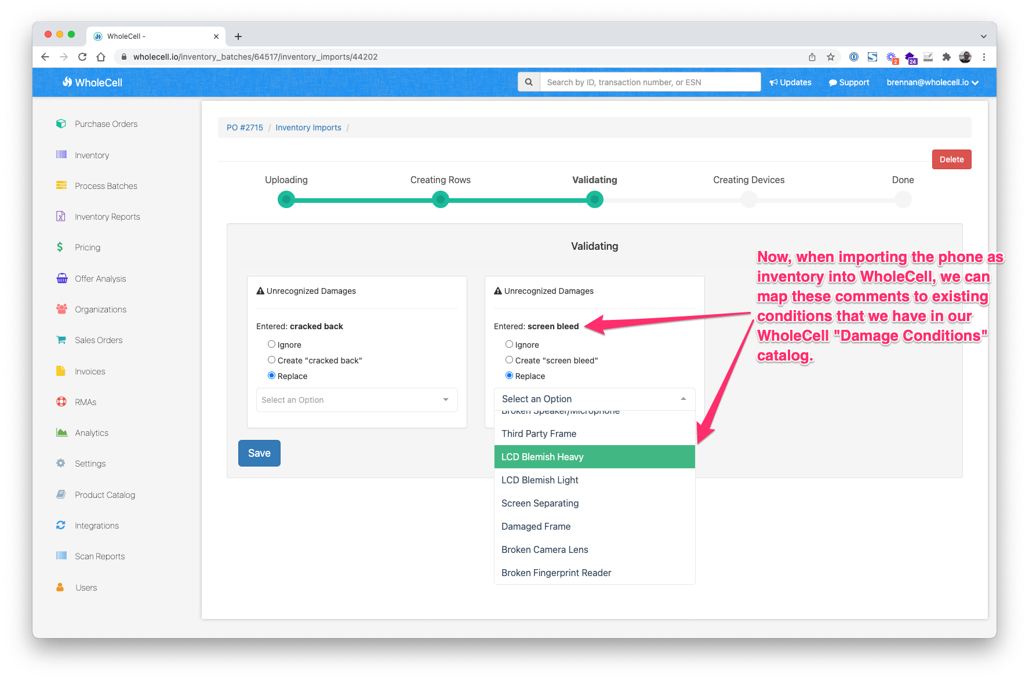The width and height of the screenshot is (1029, 681).
Task: Open Inventory Imports breadcrumb link
Action: [x=308, y=128]
